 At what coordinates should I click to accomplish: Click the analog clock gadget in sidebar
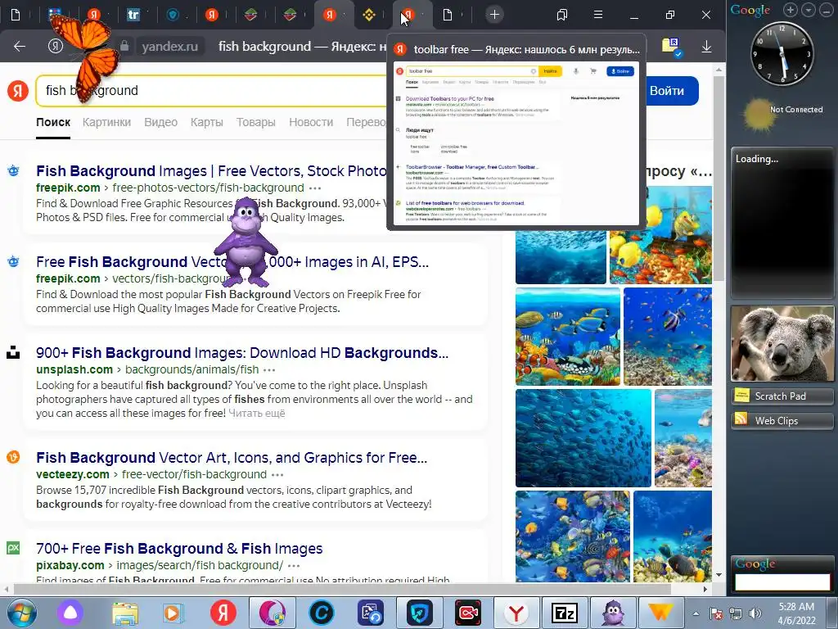782,53
